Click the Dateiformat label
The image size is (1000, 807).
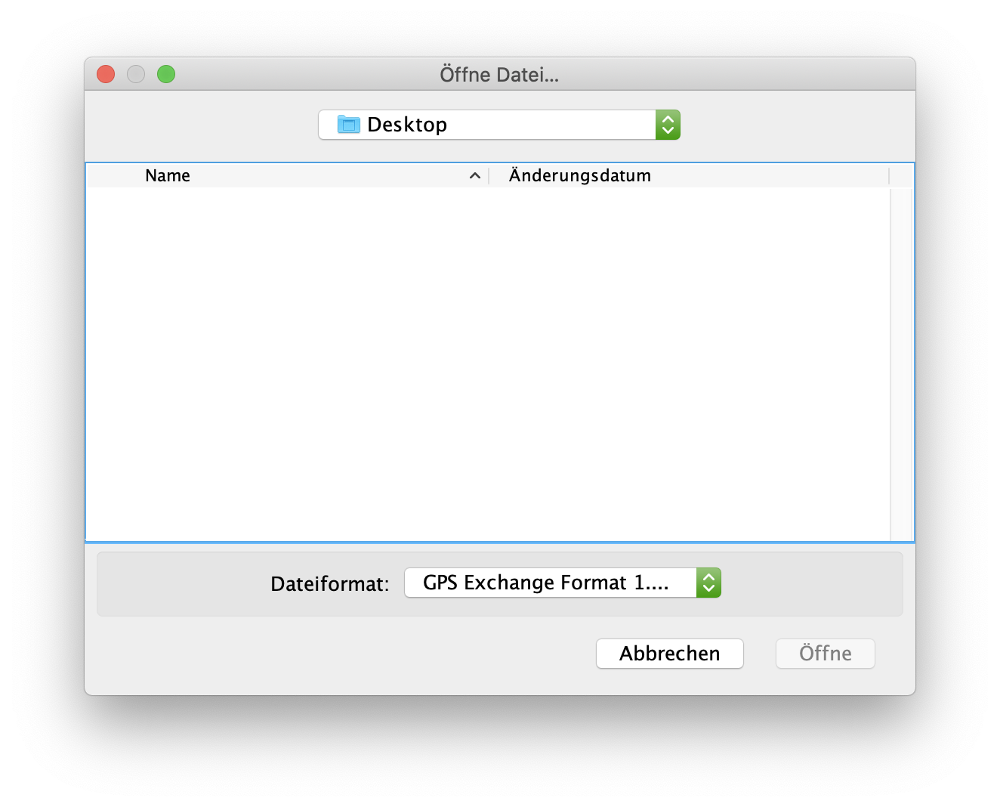click(330, 584)
